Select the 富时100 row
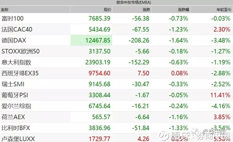233x142 pixels. pos(13,19)
